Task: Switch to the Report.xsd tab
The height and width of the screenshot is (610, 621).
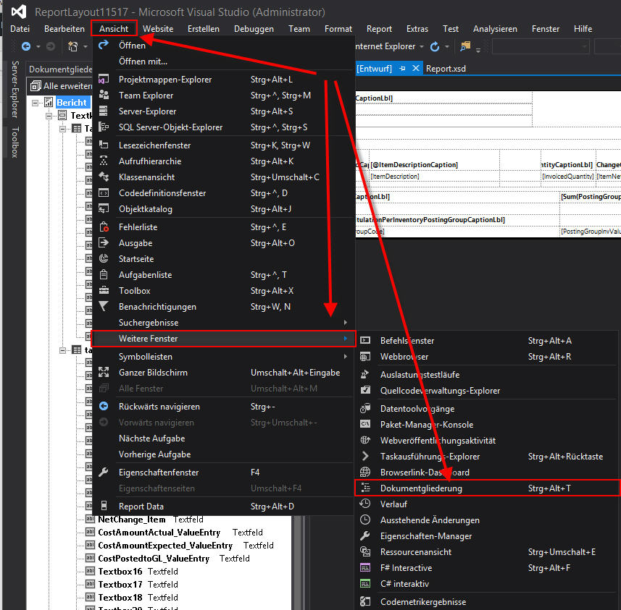Action: [446, 69]
